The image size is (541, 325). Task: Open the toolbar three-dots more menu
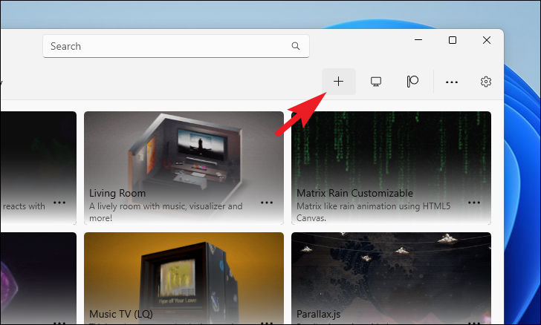tap(452, 82)
